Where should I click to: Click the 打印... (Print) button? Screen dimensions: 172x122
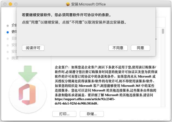[x=64, y=114]
